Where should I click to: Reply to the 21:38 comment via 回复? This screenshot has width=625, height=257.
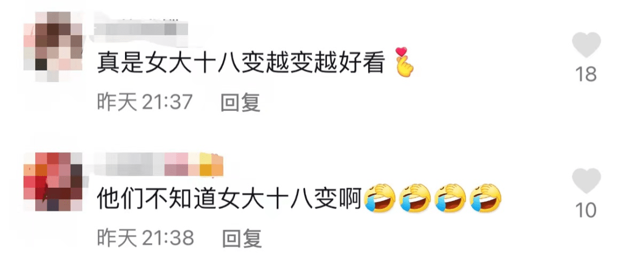click(x=241, y=239)
